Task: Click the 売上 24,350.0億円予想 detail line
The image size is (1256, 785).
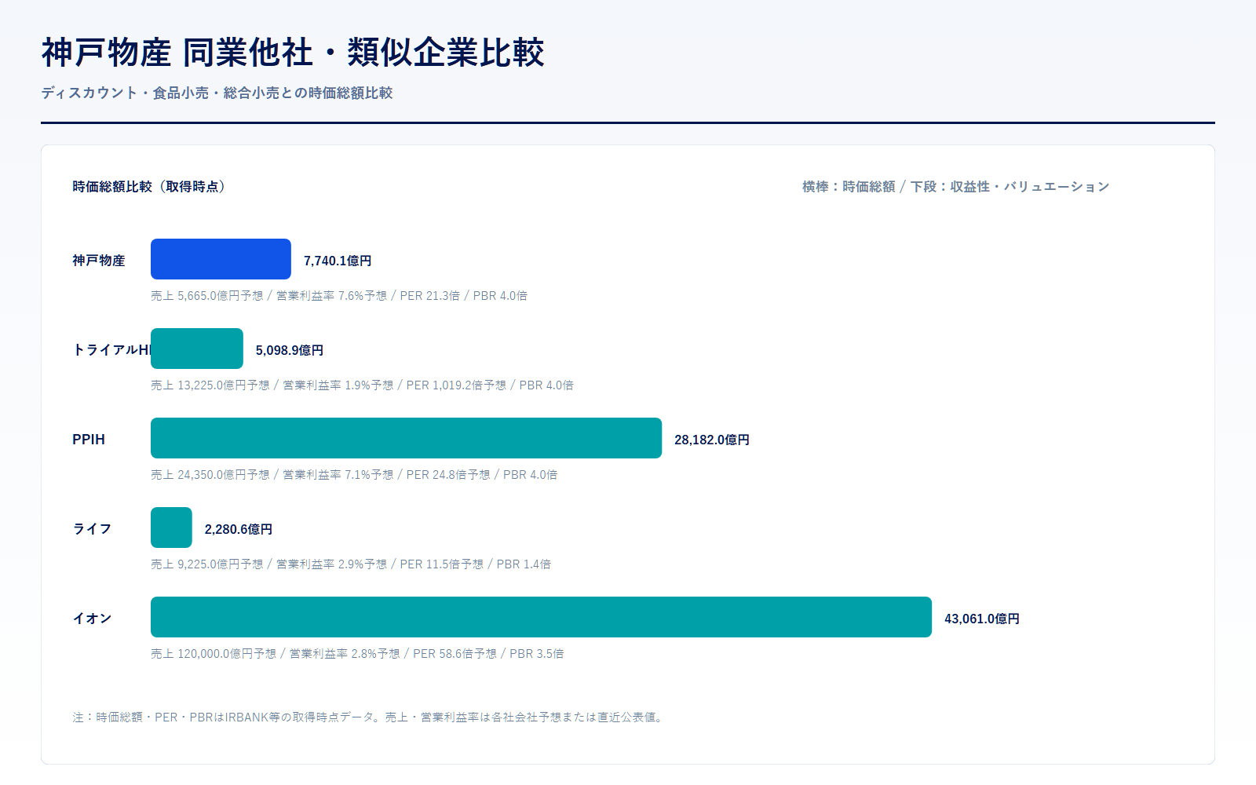Action: (354, 475)
